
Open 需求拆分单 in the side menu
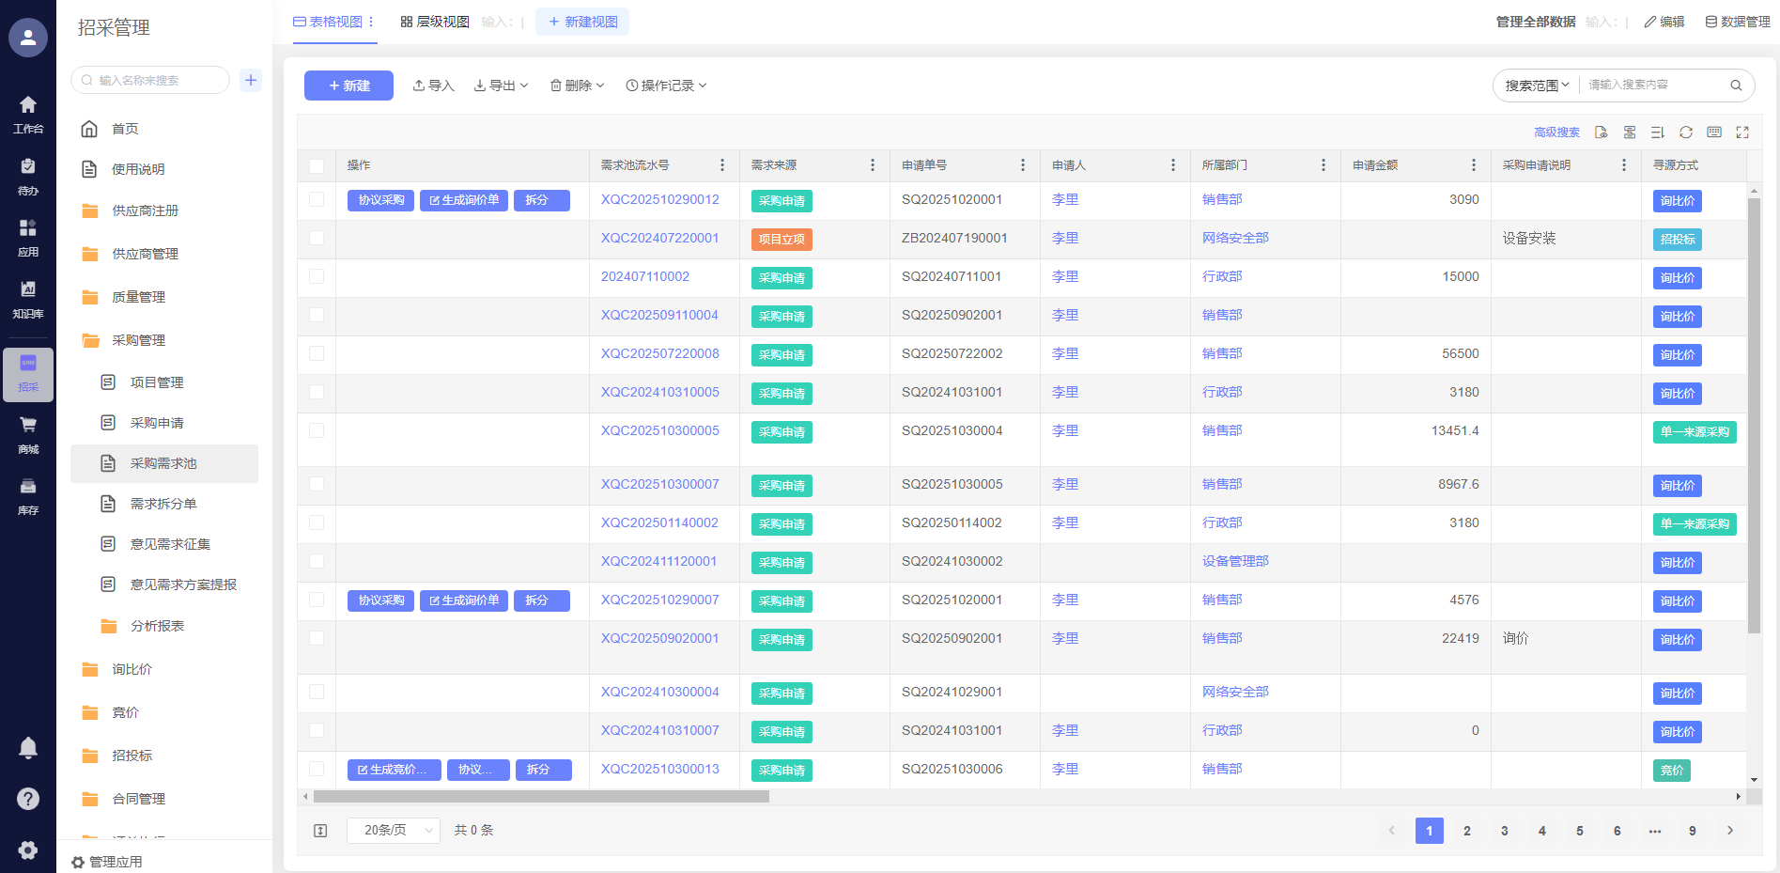163,504
